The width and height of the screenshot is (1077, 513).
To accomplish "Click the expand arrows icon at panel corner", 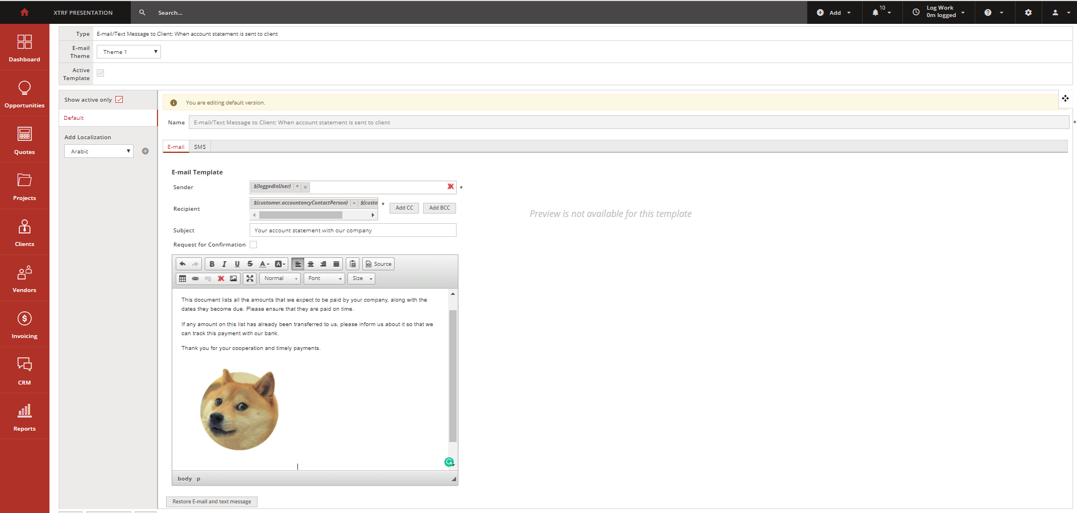I will click(1065, 98).
